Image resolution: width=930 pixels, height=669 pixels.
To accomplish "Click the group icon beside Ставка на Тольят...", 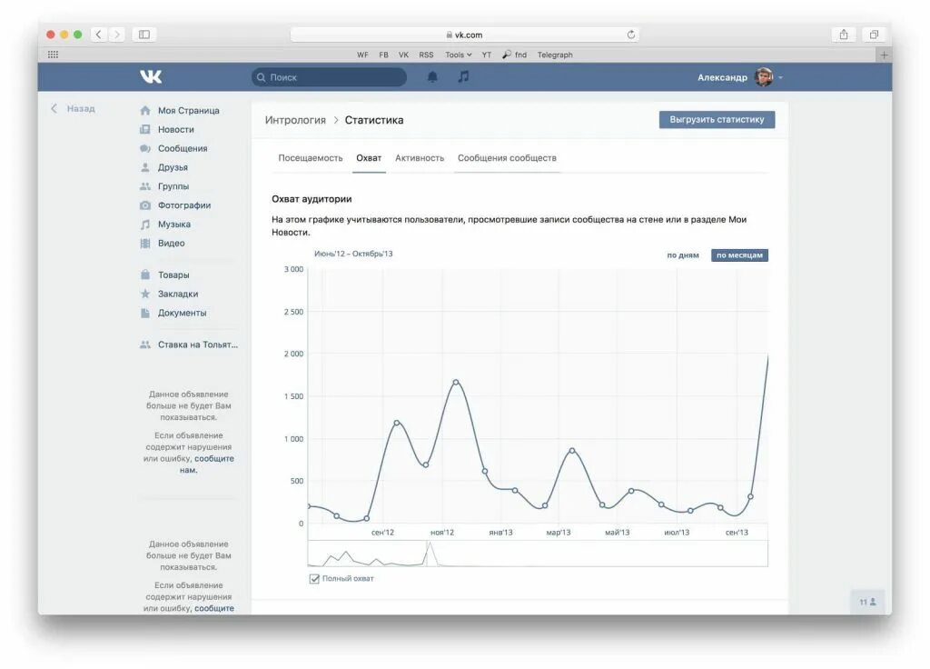I will tap(144, 344).
